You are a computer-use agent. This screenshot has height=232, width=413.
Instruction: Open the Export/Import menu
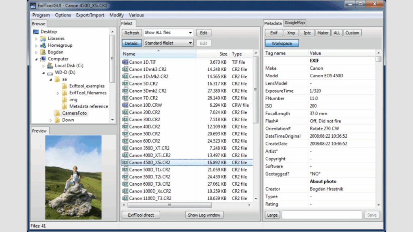tap(90, 15)
